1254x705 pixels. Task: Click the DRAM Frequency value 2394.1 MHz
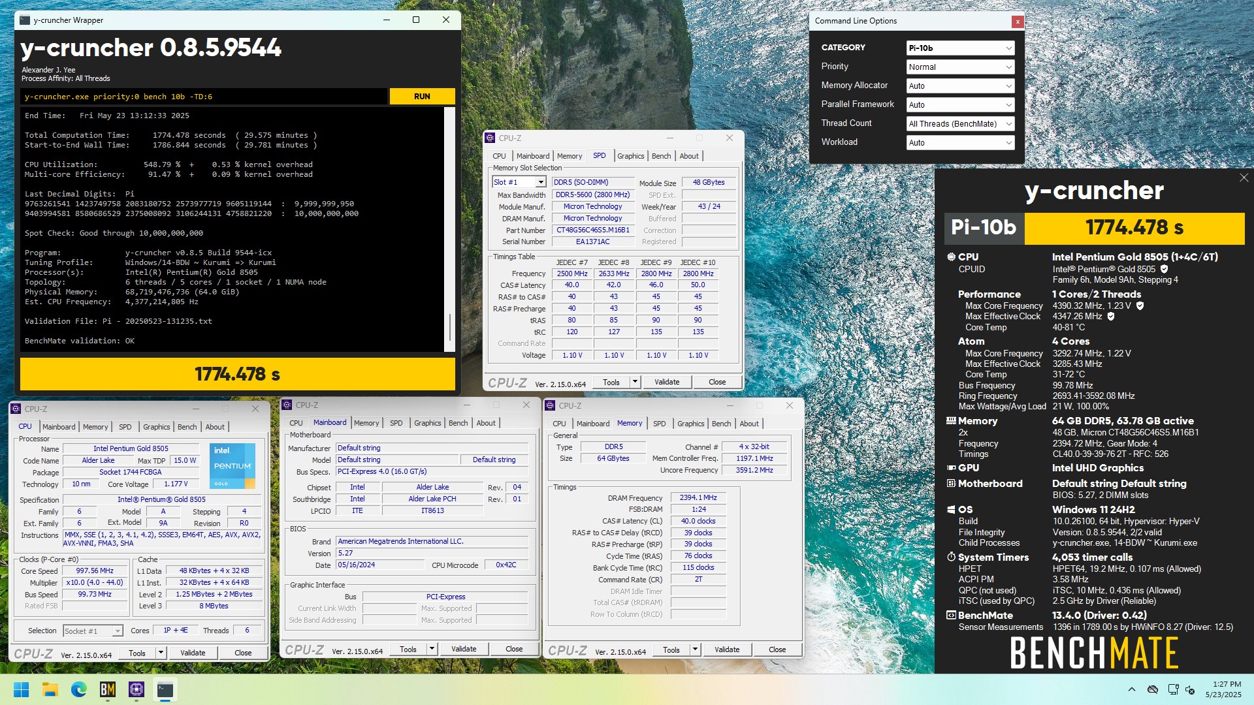(698, 497)
